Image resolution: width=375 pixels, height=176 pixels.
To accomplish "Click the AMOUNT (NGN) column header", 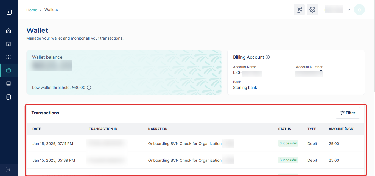I will [x=342, y=129].
